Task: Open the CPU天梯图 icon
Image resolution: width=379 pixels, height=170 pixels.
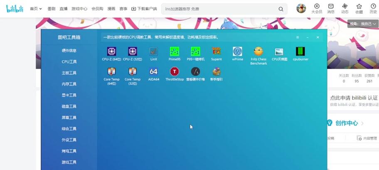Action: click(x=279, y=51)
